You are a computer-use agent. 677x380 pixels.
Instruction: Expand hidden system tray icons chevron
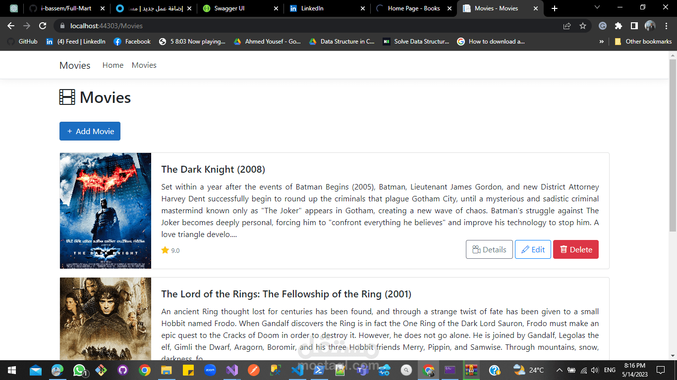pyautogui.click(x=559, y=370)
